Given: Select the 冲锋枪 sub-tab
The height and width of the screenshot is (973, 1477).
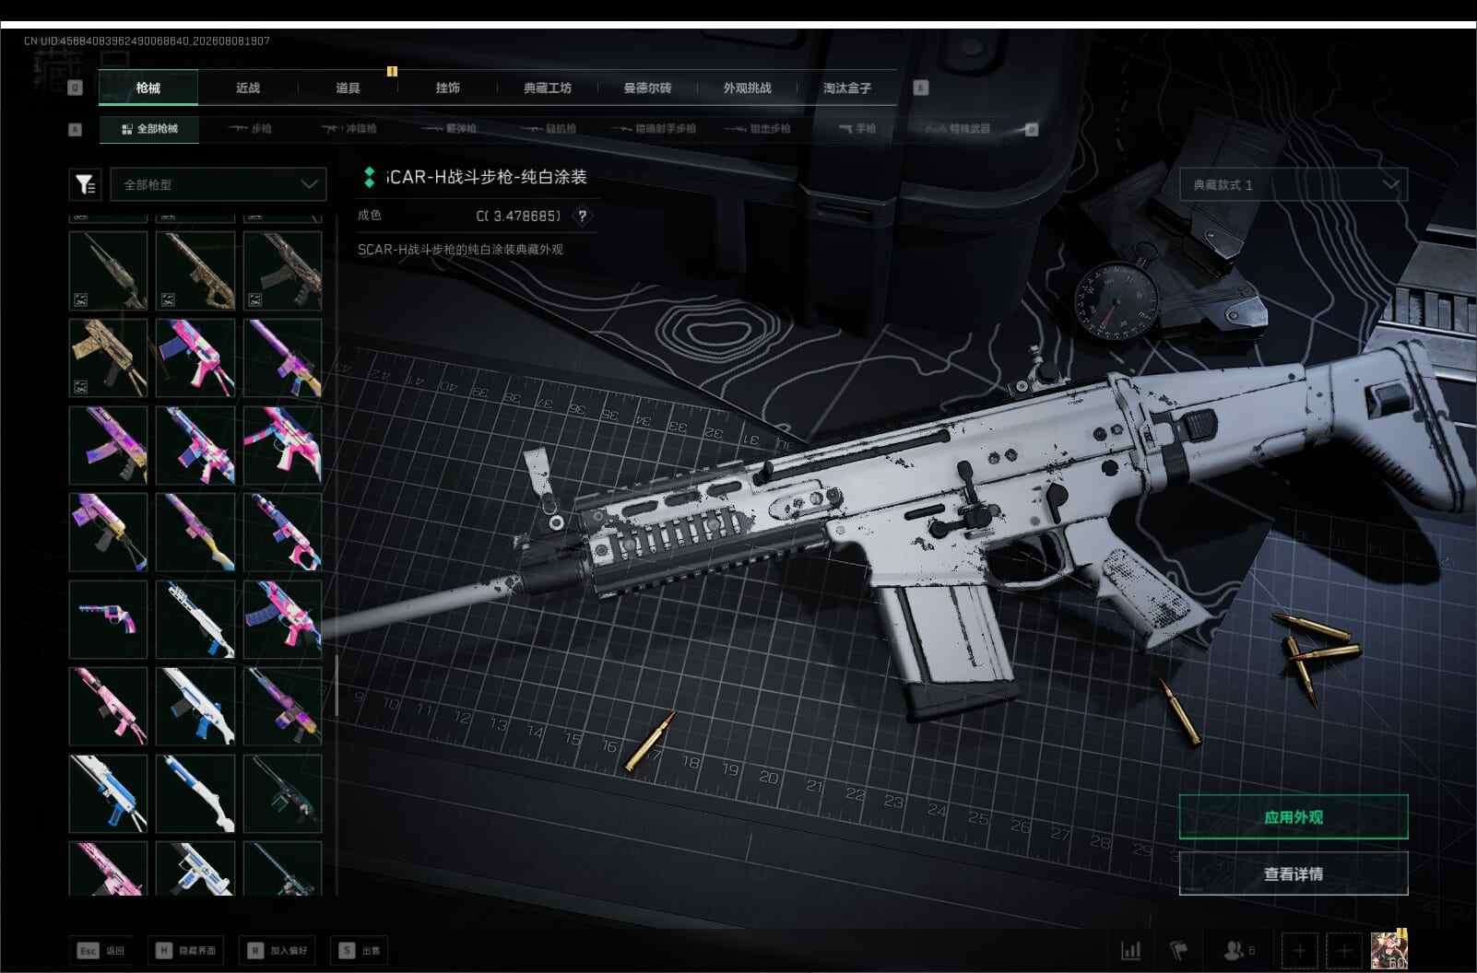Looking at the screenshot, I should [349, 129].
